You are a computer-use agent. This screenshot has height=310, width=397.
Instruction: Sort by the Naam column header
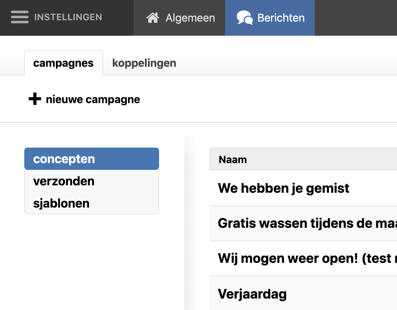(233, 159)
